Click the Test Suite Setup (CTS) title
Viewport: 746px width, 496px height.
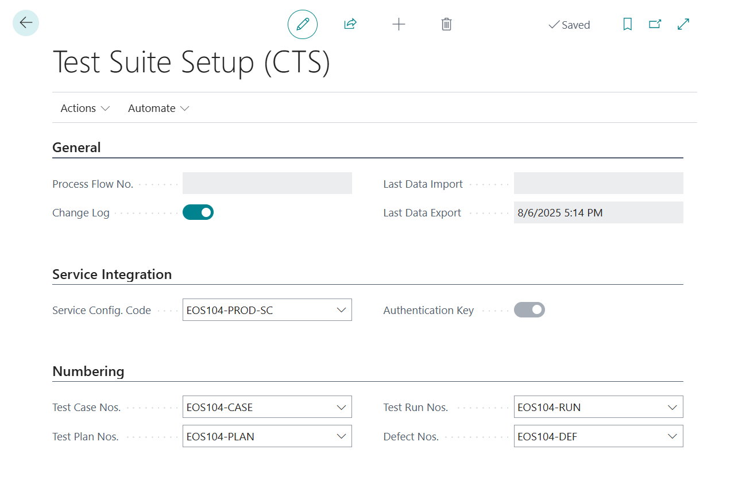[191, 62]
